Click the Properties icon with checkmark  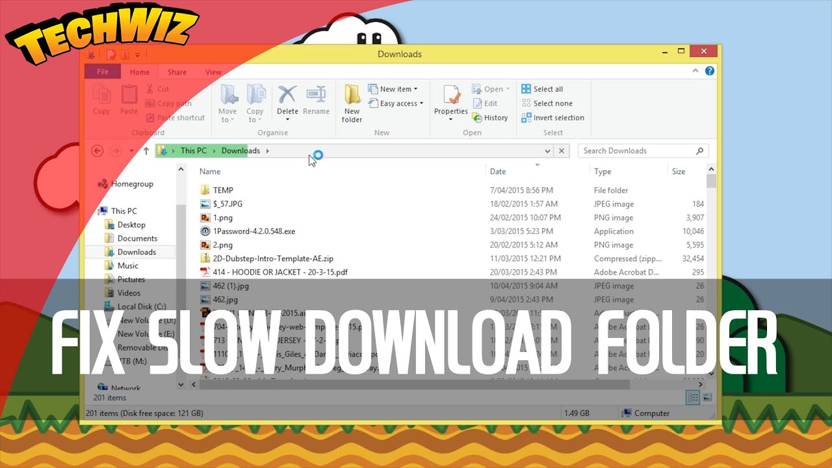pos(451,95)
